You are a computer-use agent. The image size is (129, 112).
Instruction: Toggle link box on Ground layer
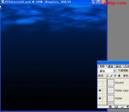[104, 83]
